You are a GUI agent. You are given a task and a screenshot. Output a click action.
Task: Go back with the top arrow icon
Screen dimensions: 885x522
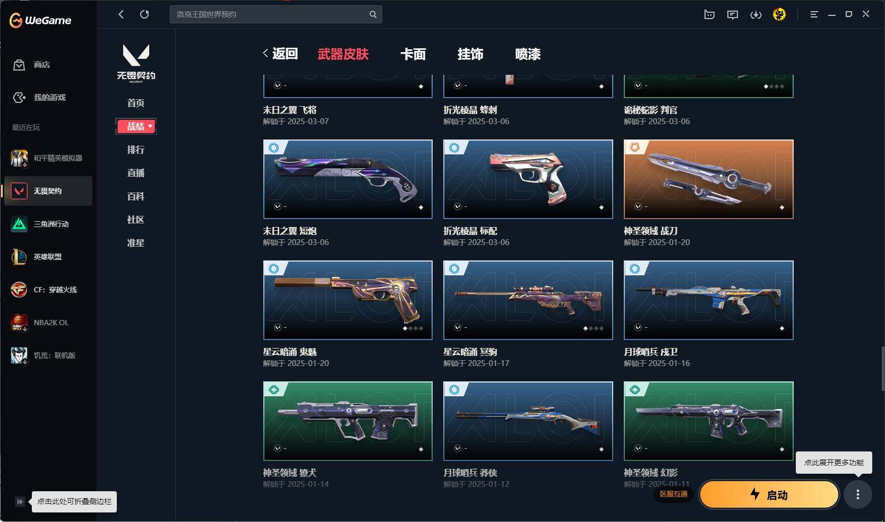(121, 14)
